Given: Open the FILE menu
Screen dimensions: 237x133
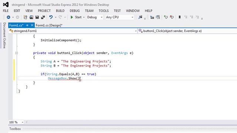Looking at the screenshot, I should coord(6,11).
